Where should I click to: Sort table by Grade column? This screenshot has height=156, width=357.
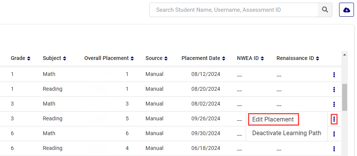pyautogui.click(x=21, y=58)
